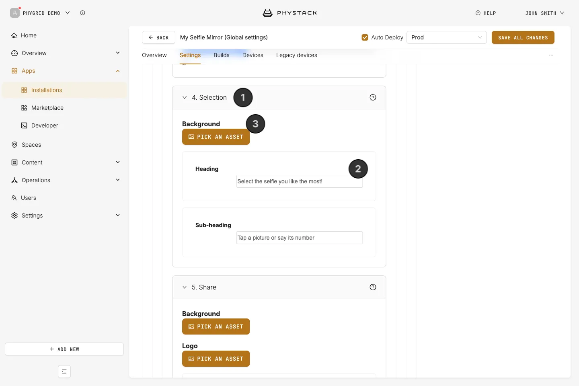Select the Settings tab
This screenshot has height=386, width=579.
[x=190, y=55]
